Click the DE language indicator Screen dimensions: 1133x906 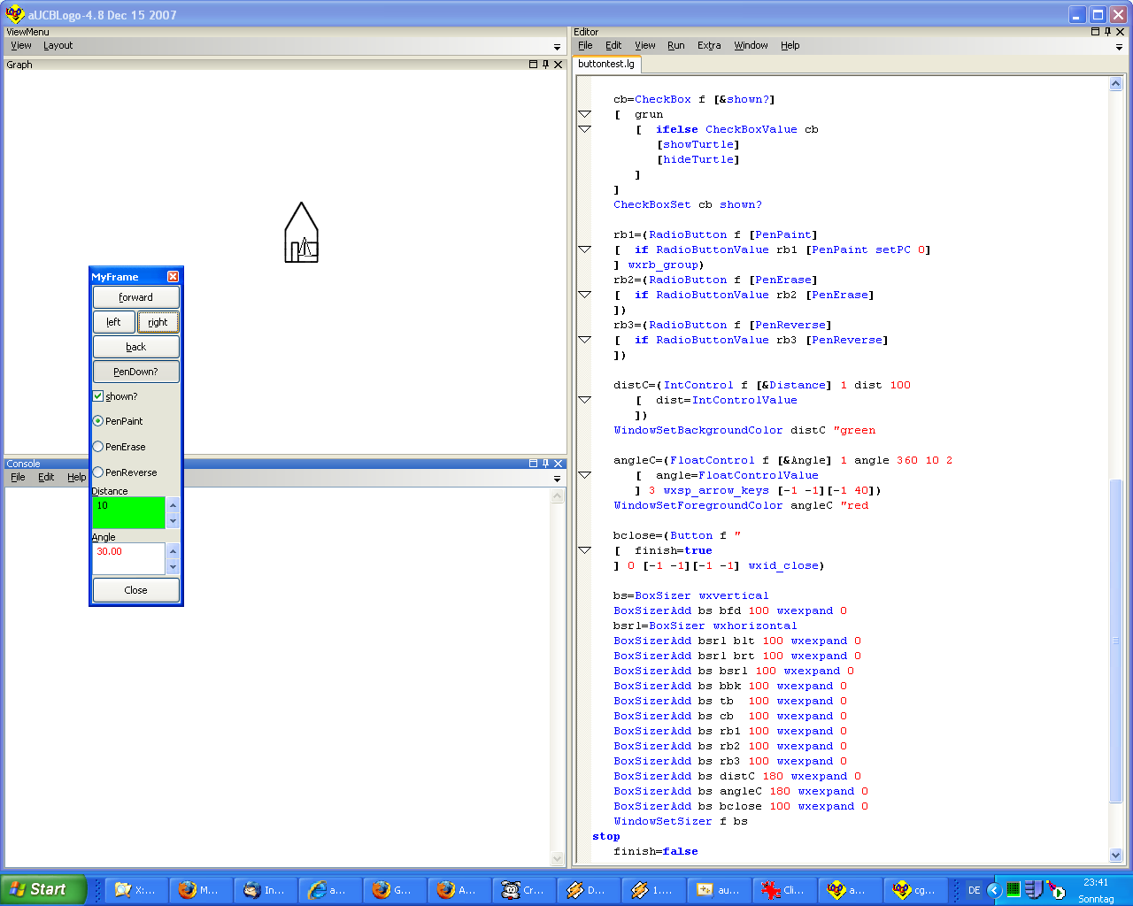point(974,890)
